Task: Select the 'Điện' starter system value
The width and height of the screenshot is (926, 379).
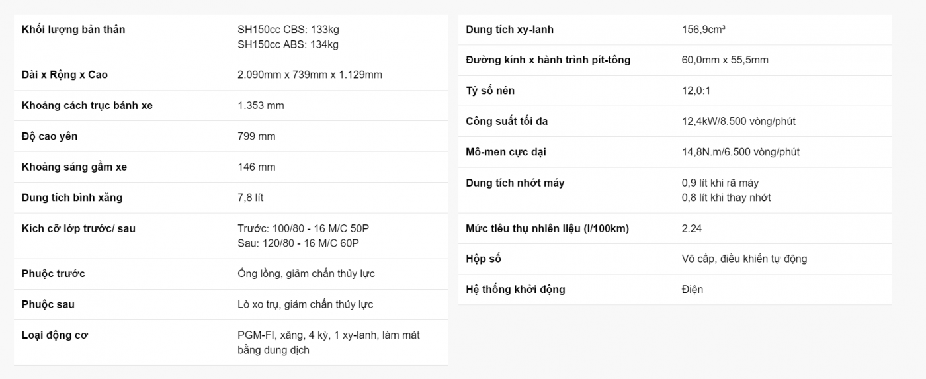Action: (693, 289)
